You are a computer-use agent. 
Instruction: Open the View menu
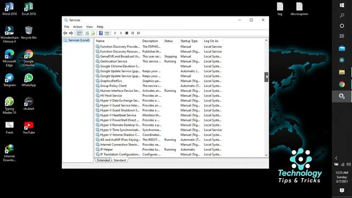(x=89, y=27)
